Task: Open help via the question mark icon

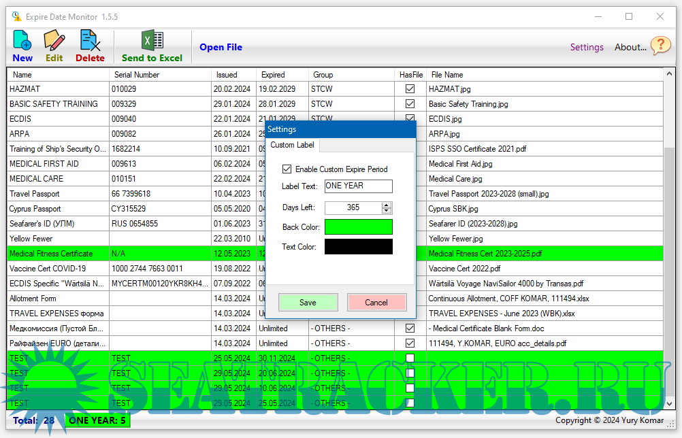Action: point(660,46)
